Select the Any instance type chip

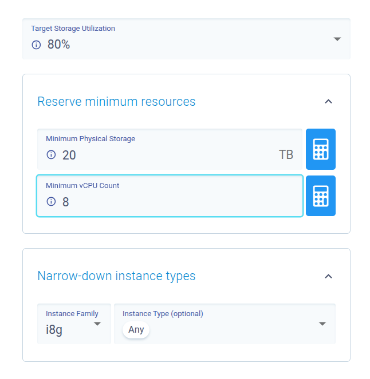coord(136,330)
